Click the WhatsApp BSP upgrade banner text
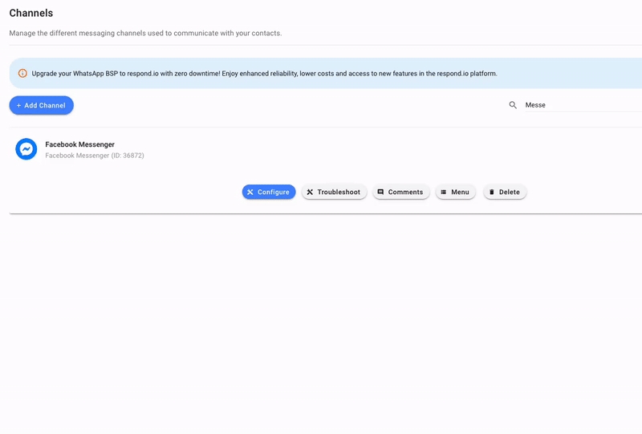 tap(264, 74)
